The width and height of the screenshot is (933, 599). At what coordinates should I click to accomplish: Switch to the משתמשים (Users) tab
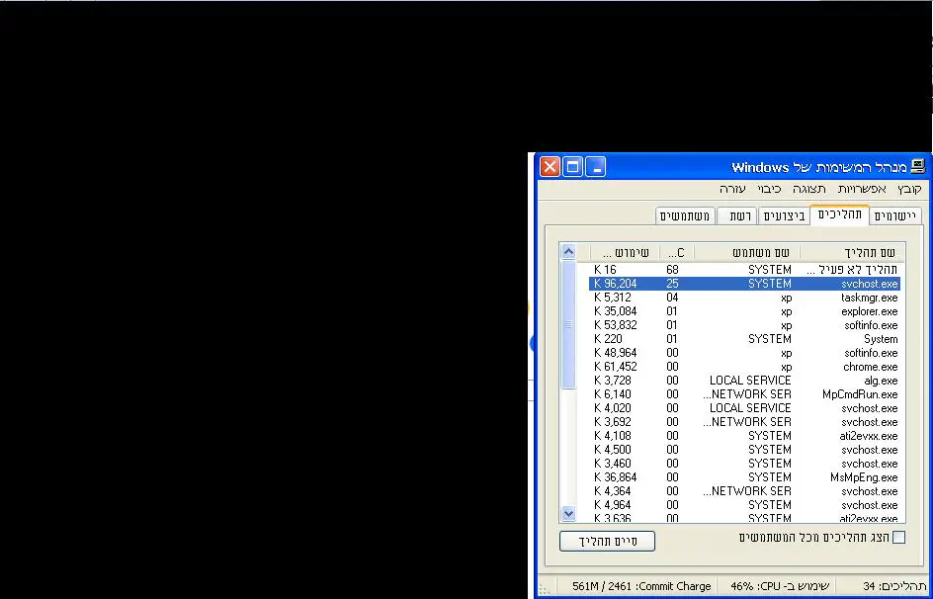[686, 216]
